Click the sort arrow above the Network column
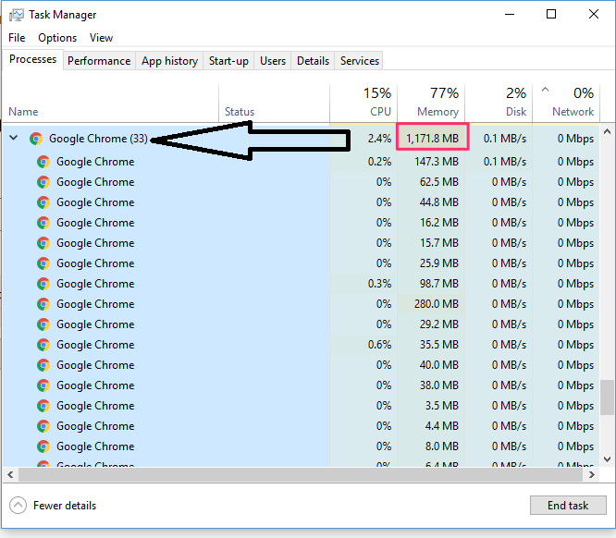616x538 pixels. coord(545,90)
